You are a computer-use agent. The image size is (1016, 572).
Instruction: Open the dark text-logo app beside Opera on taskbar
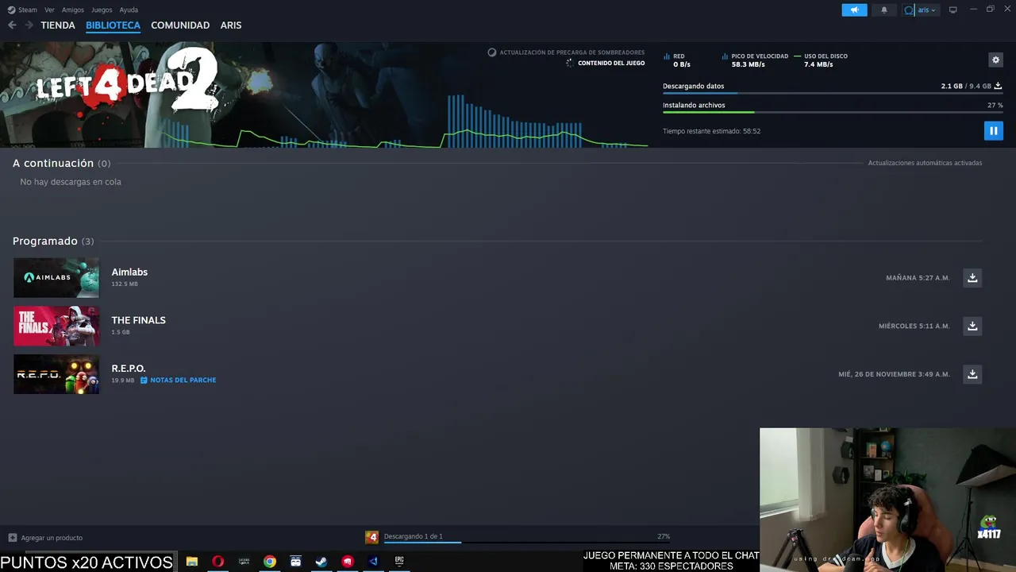[244, 562]
